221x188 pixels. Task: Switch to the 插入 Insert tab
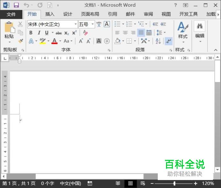point(50,14)
